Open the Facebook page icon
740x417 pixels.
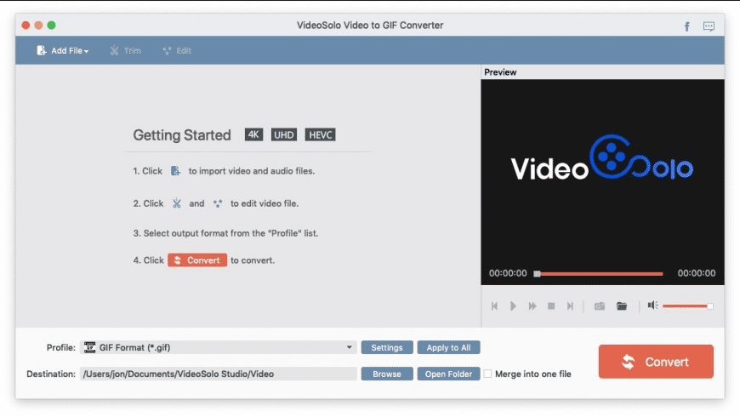(686, 26)
